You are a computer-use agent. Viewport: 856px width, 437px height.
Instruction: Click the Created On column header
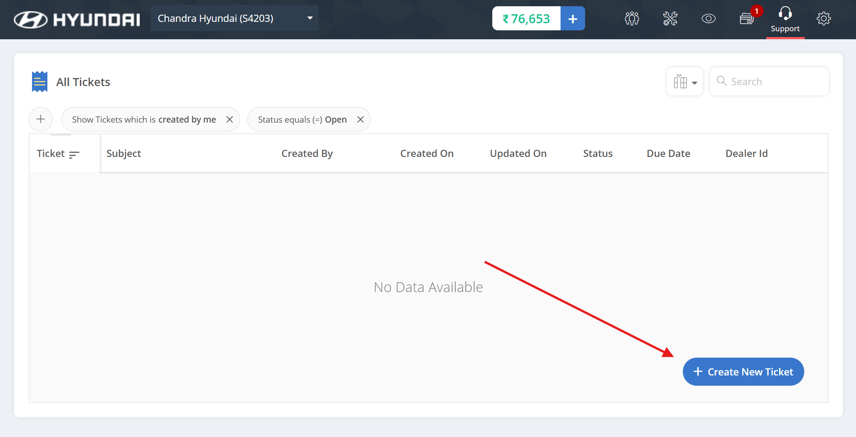point(427,154)
